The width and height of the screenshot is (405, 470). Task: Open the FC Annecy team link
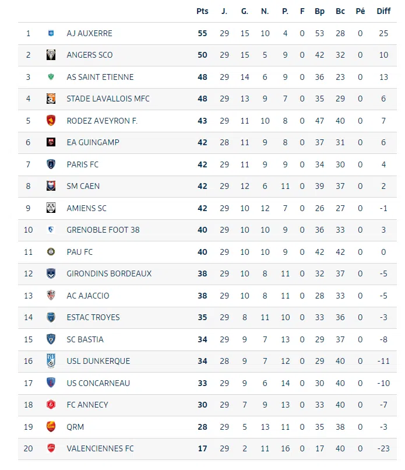87,405
